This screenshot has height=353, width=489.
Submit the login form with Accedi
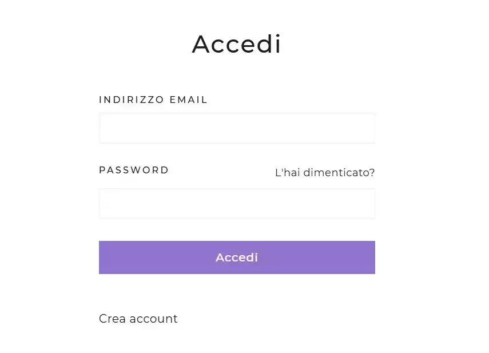[x=237, y=257]
